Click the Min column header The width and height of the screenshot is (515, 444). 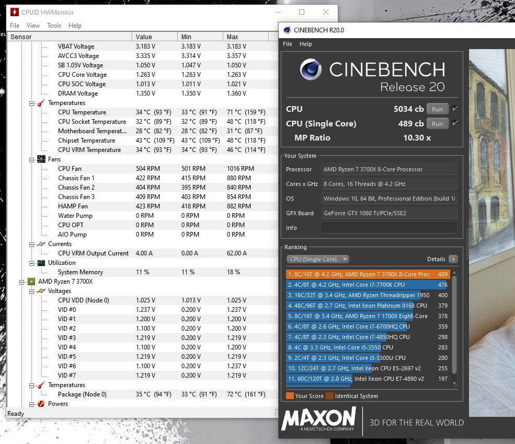point(200,37)
